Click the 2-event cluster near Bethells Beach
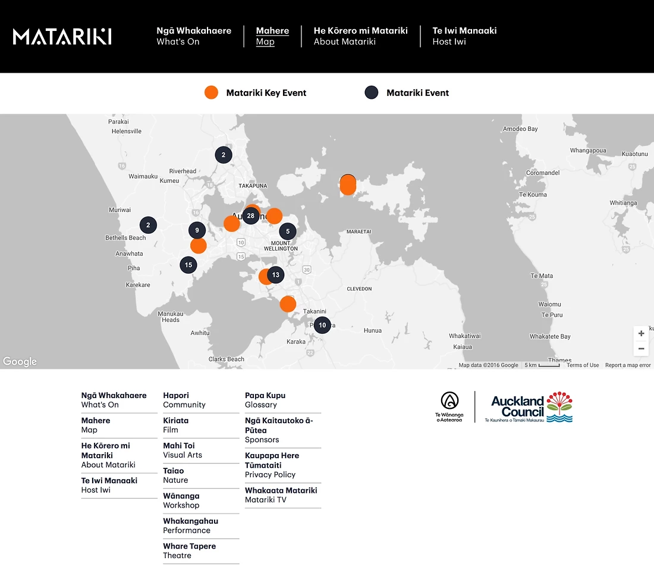 pos(148,224)
